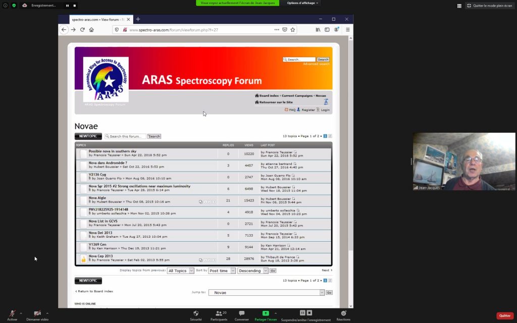Click the 'Search this forum...' input field
Viewport: 517px width, 323px height.
[x=125, y=136]
